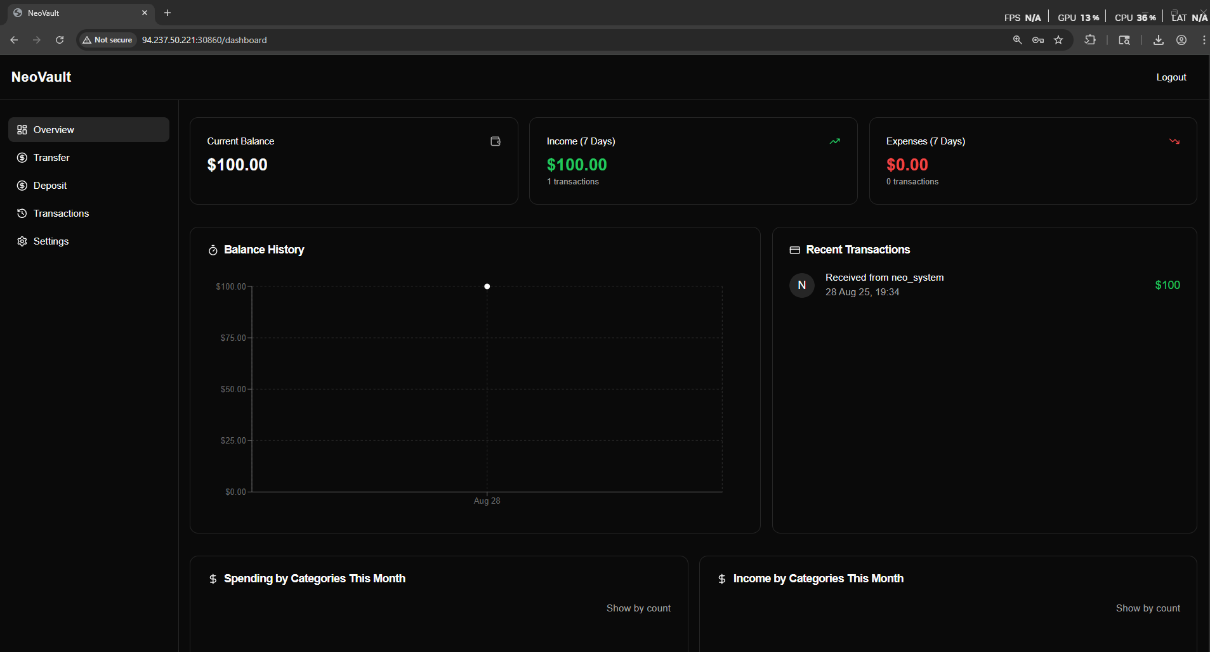Click the 1 transactions label under Income

tap(573, 182)
